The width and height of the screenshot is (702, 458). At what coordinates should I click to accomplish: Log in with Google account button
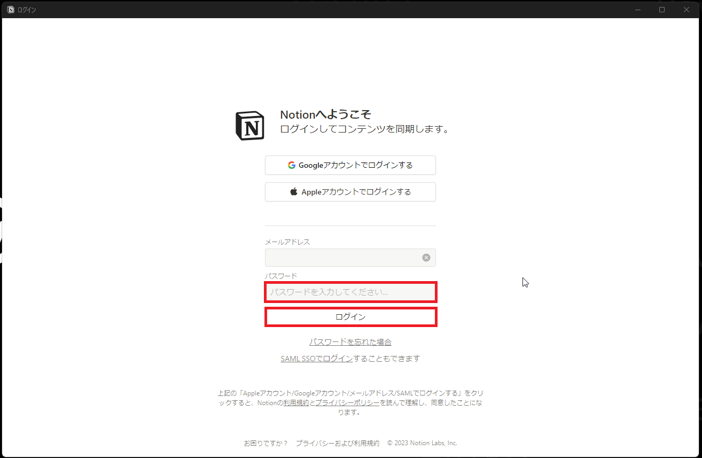click(x=350, y=165)
